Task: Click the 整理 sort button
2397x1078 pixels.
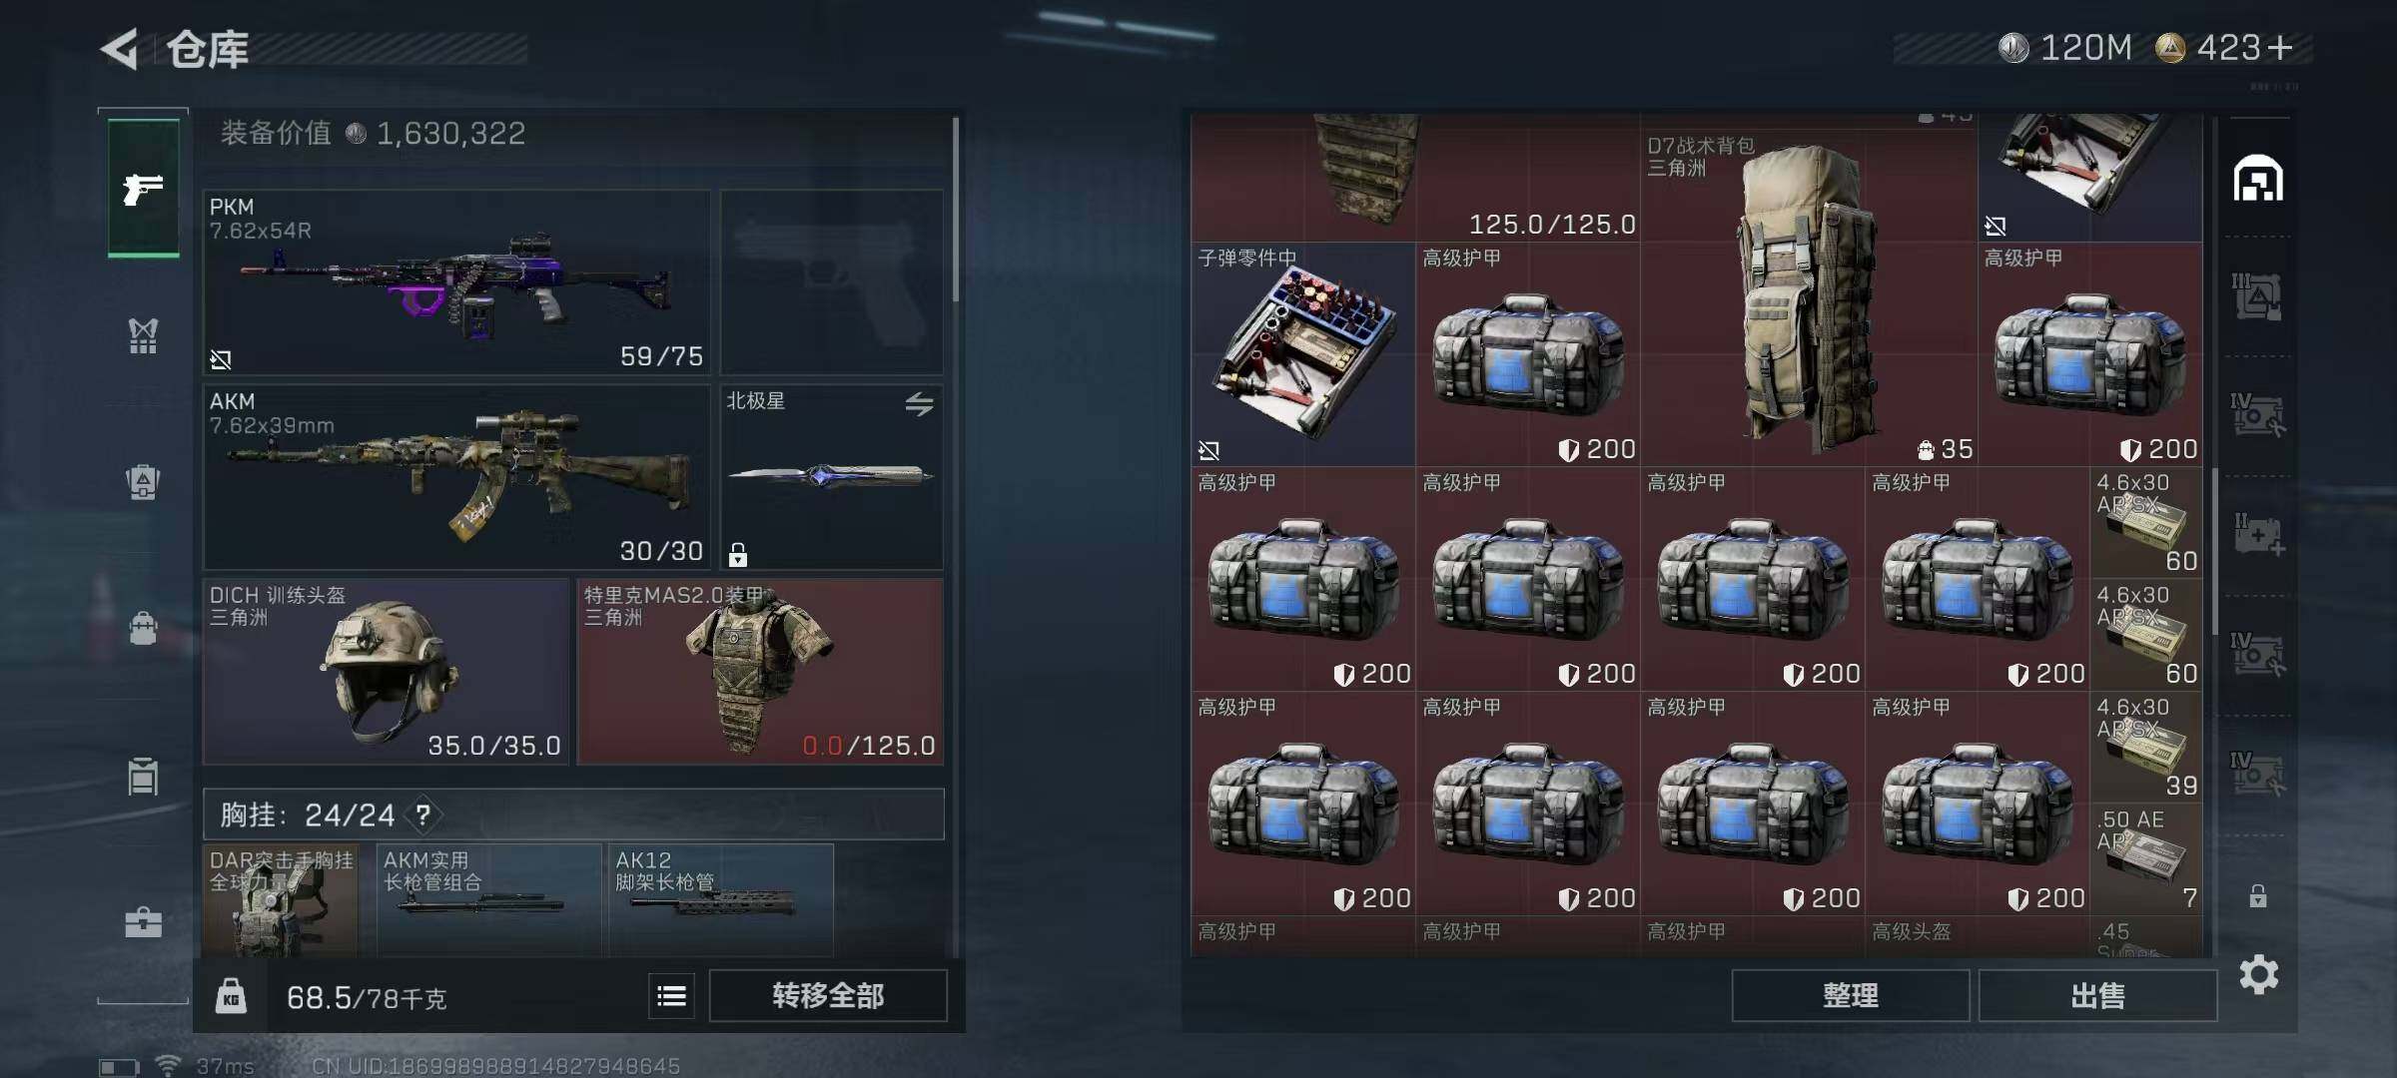Action: click(1850, 995)
